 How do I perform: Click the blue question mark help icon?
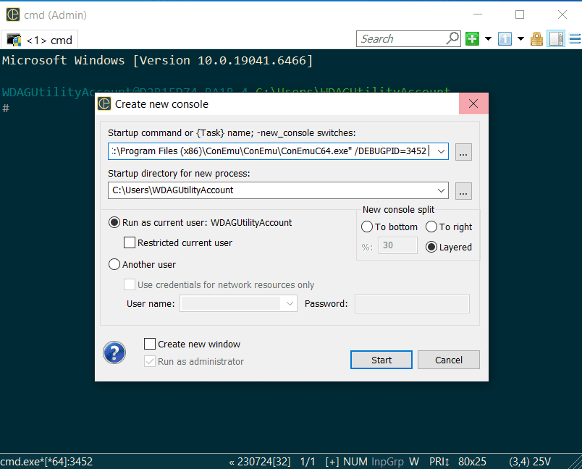[x=114, y=352]
